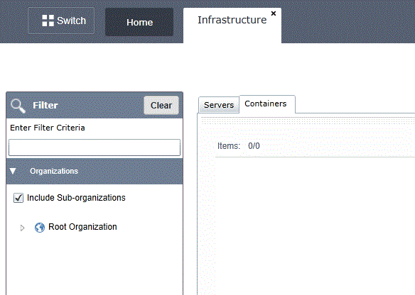Click the Switch button label

[72, 21]
